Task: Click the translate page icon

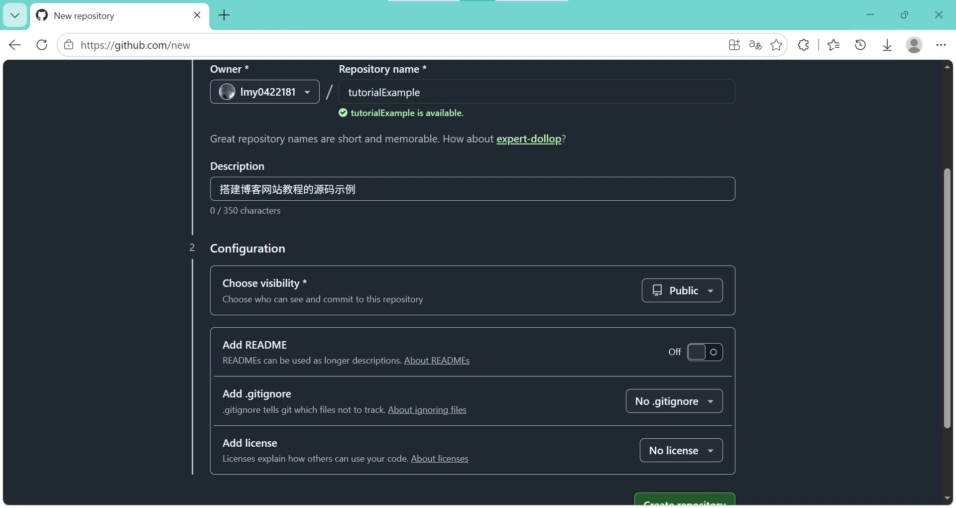Action: 755,45
